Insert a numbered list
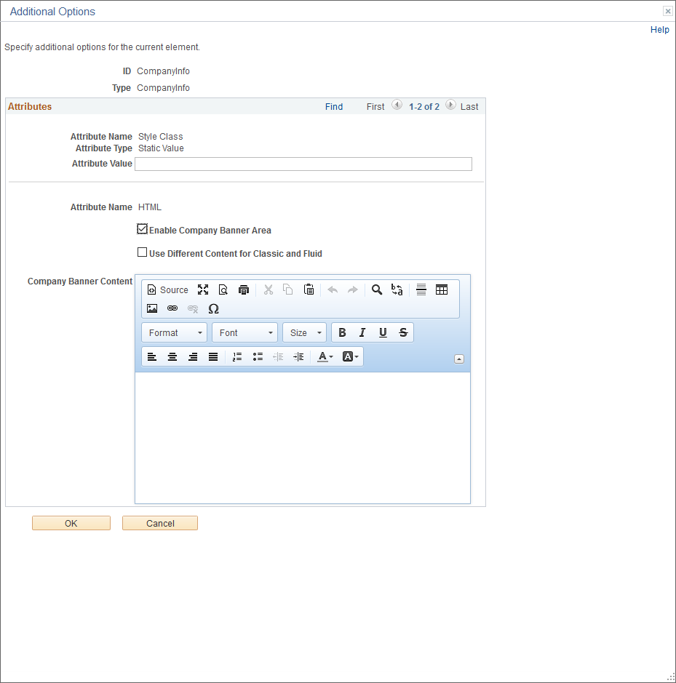Image resolution: width=676 pixels, height=683 pixels. [237, 357]
